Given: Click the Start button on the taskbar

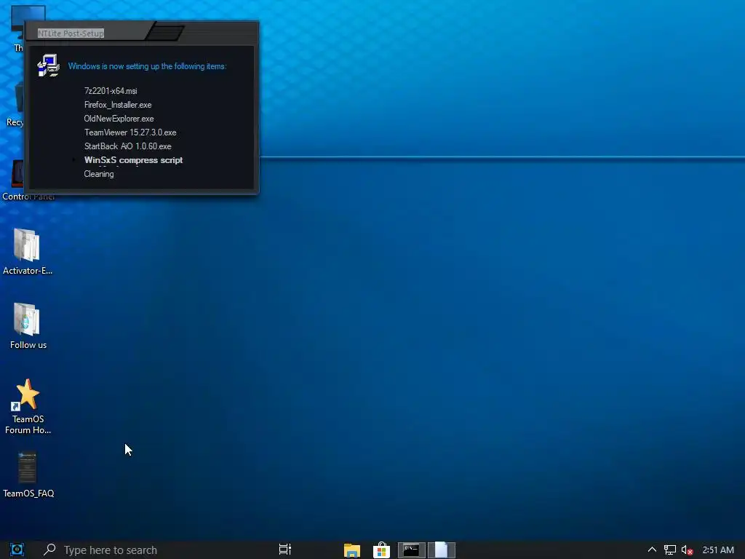Looking at the screenshot, I should [x=17, y=550].
